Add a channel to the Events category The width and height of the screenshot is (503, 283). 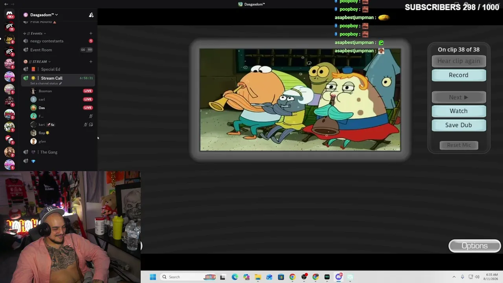91,33
